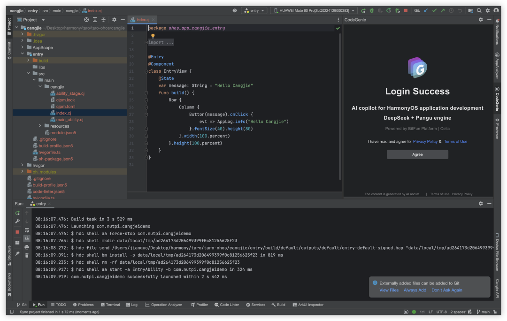Image resolution: width=507 pixels, height=321 pixels.
Task: Click the Rerun entry icon in Run panel
Action: pos(17,213)
